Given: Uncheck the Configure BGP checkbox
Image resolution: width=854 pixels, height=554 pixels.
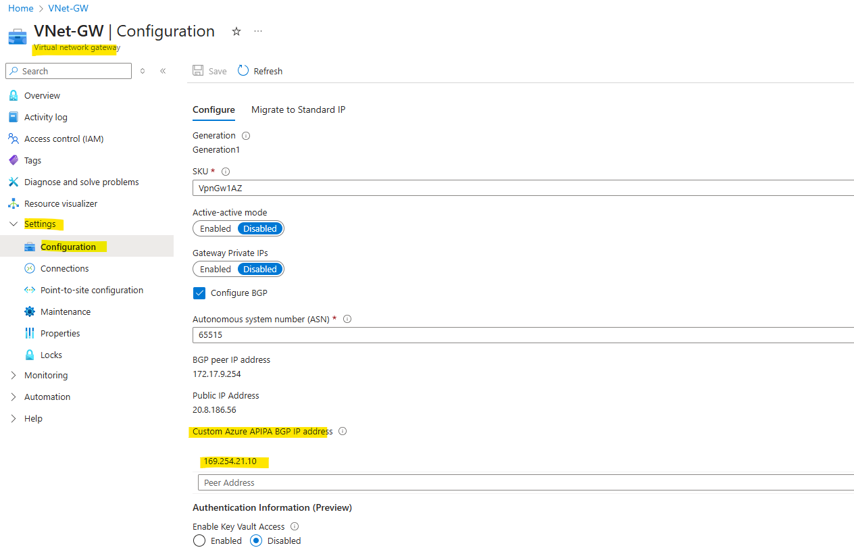Looking at the screenshot, I should tap(199, 293).
